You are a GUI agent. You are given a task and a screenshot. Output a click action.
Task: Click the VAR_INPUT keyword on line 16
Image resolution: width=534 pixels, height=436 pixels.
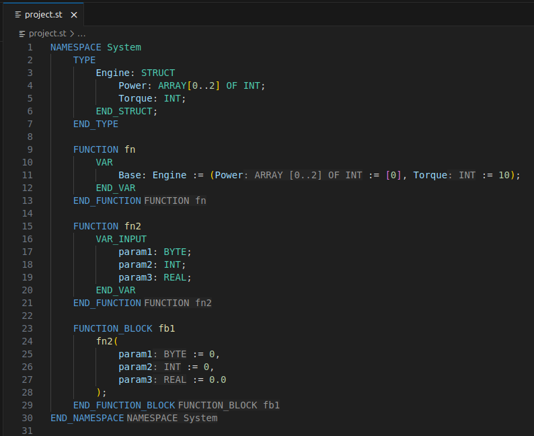pos(121,239)
